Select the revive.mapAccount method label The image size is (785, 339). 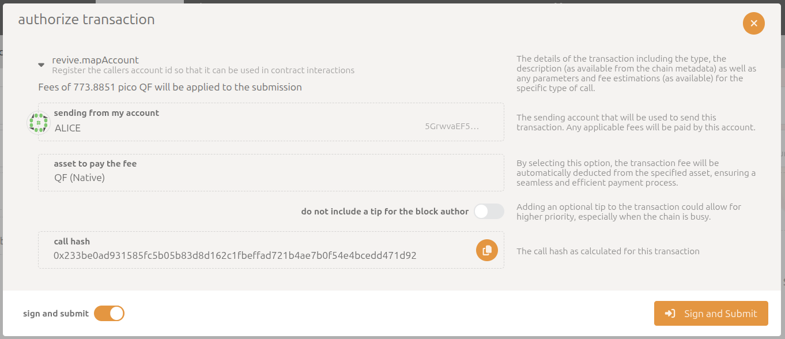95,59
